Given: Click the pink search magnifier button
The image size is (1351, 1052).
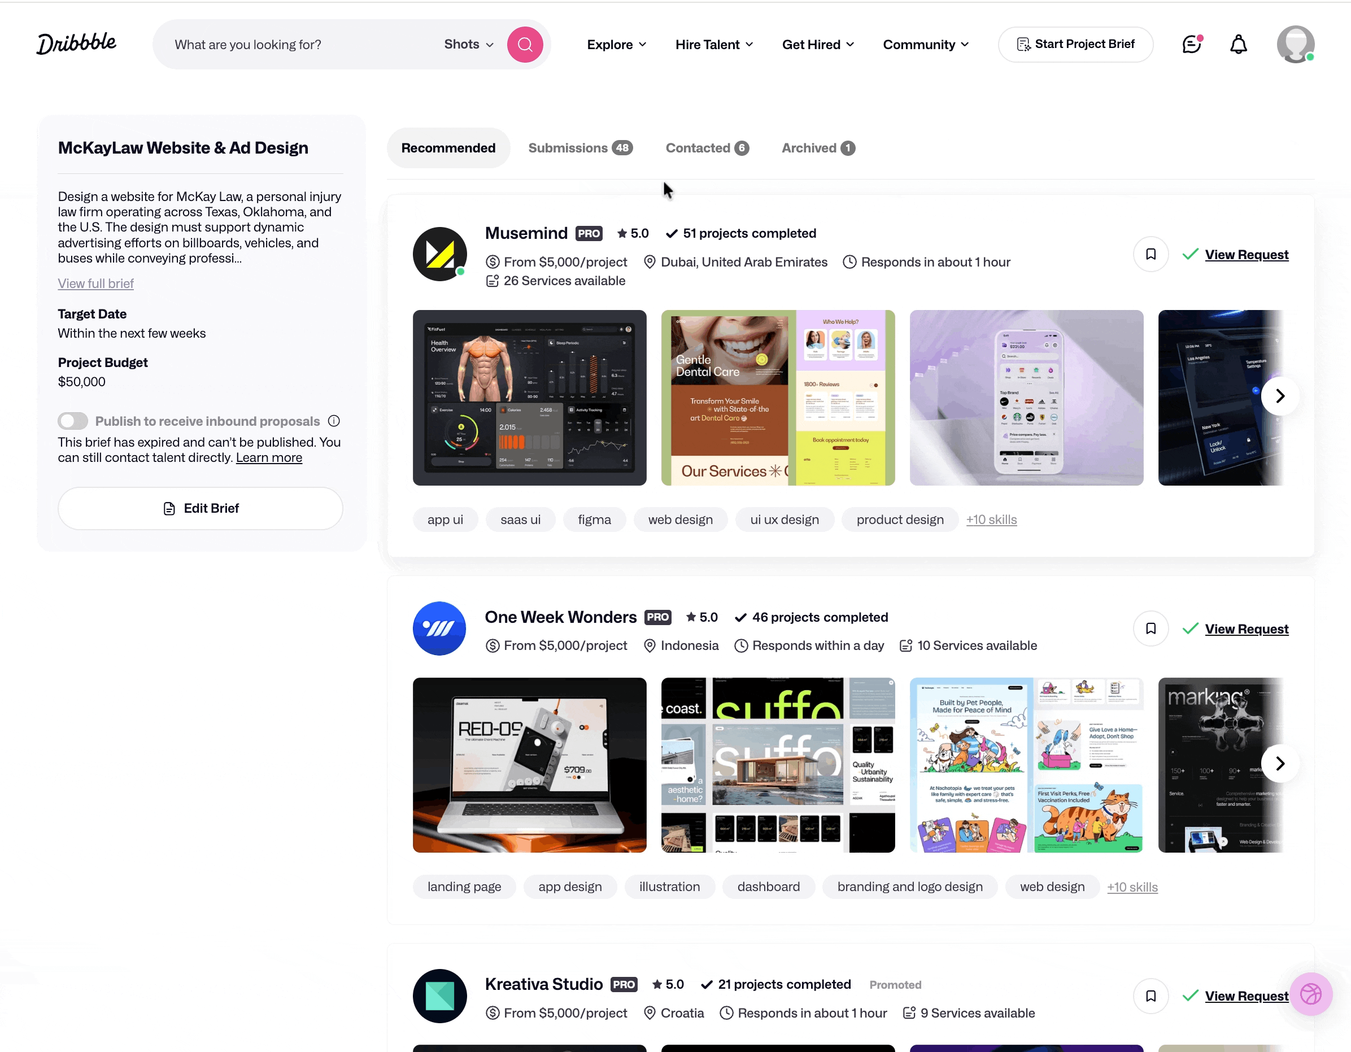Looking at the screenshot, I should (x=525, y=45).
